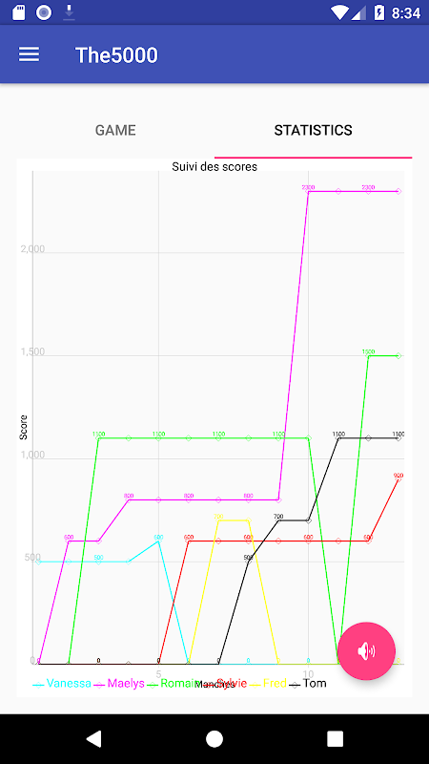This screenshot has width=429, height=764.
Task: Open recent apps with square button
Action: coord(335,738)
